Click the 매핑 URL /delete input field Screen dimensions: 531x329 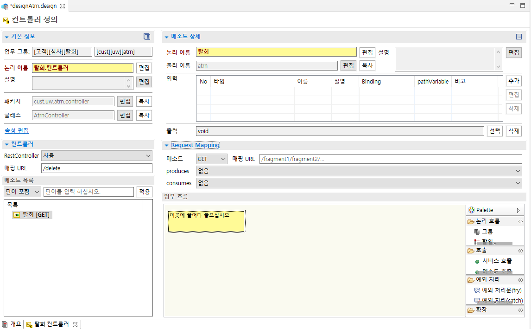96,168
